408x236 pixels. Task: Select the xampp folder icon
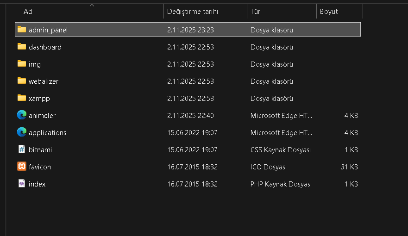tap(22, 98)
